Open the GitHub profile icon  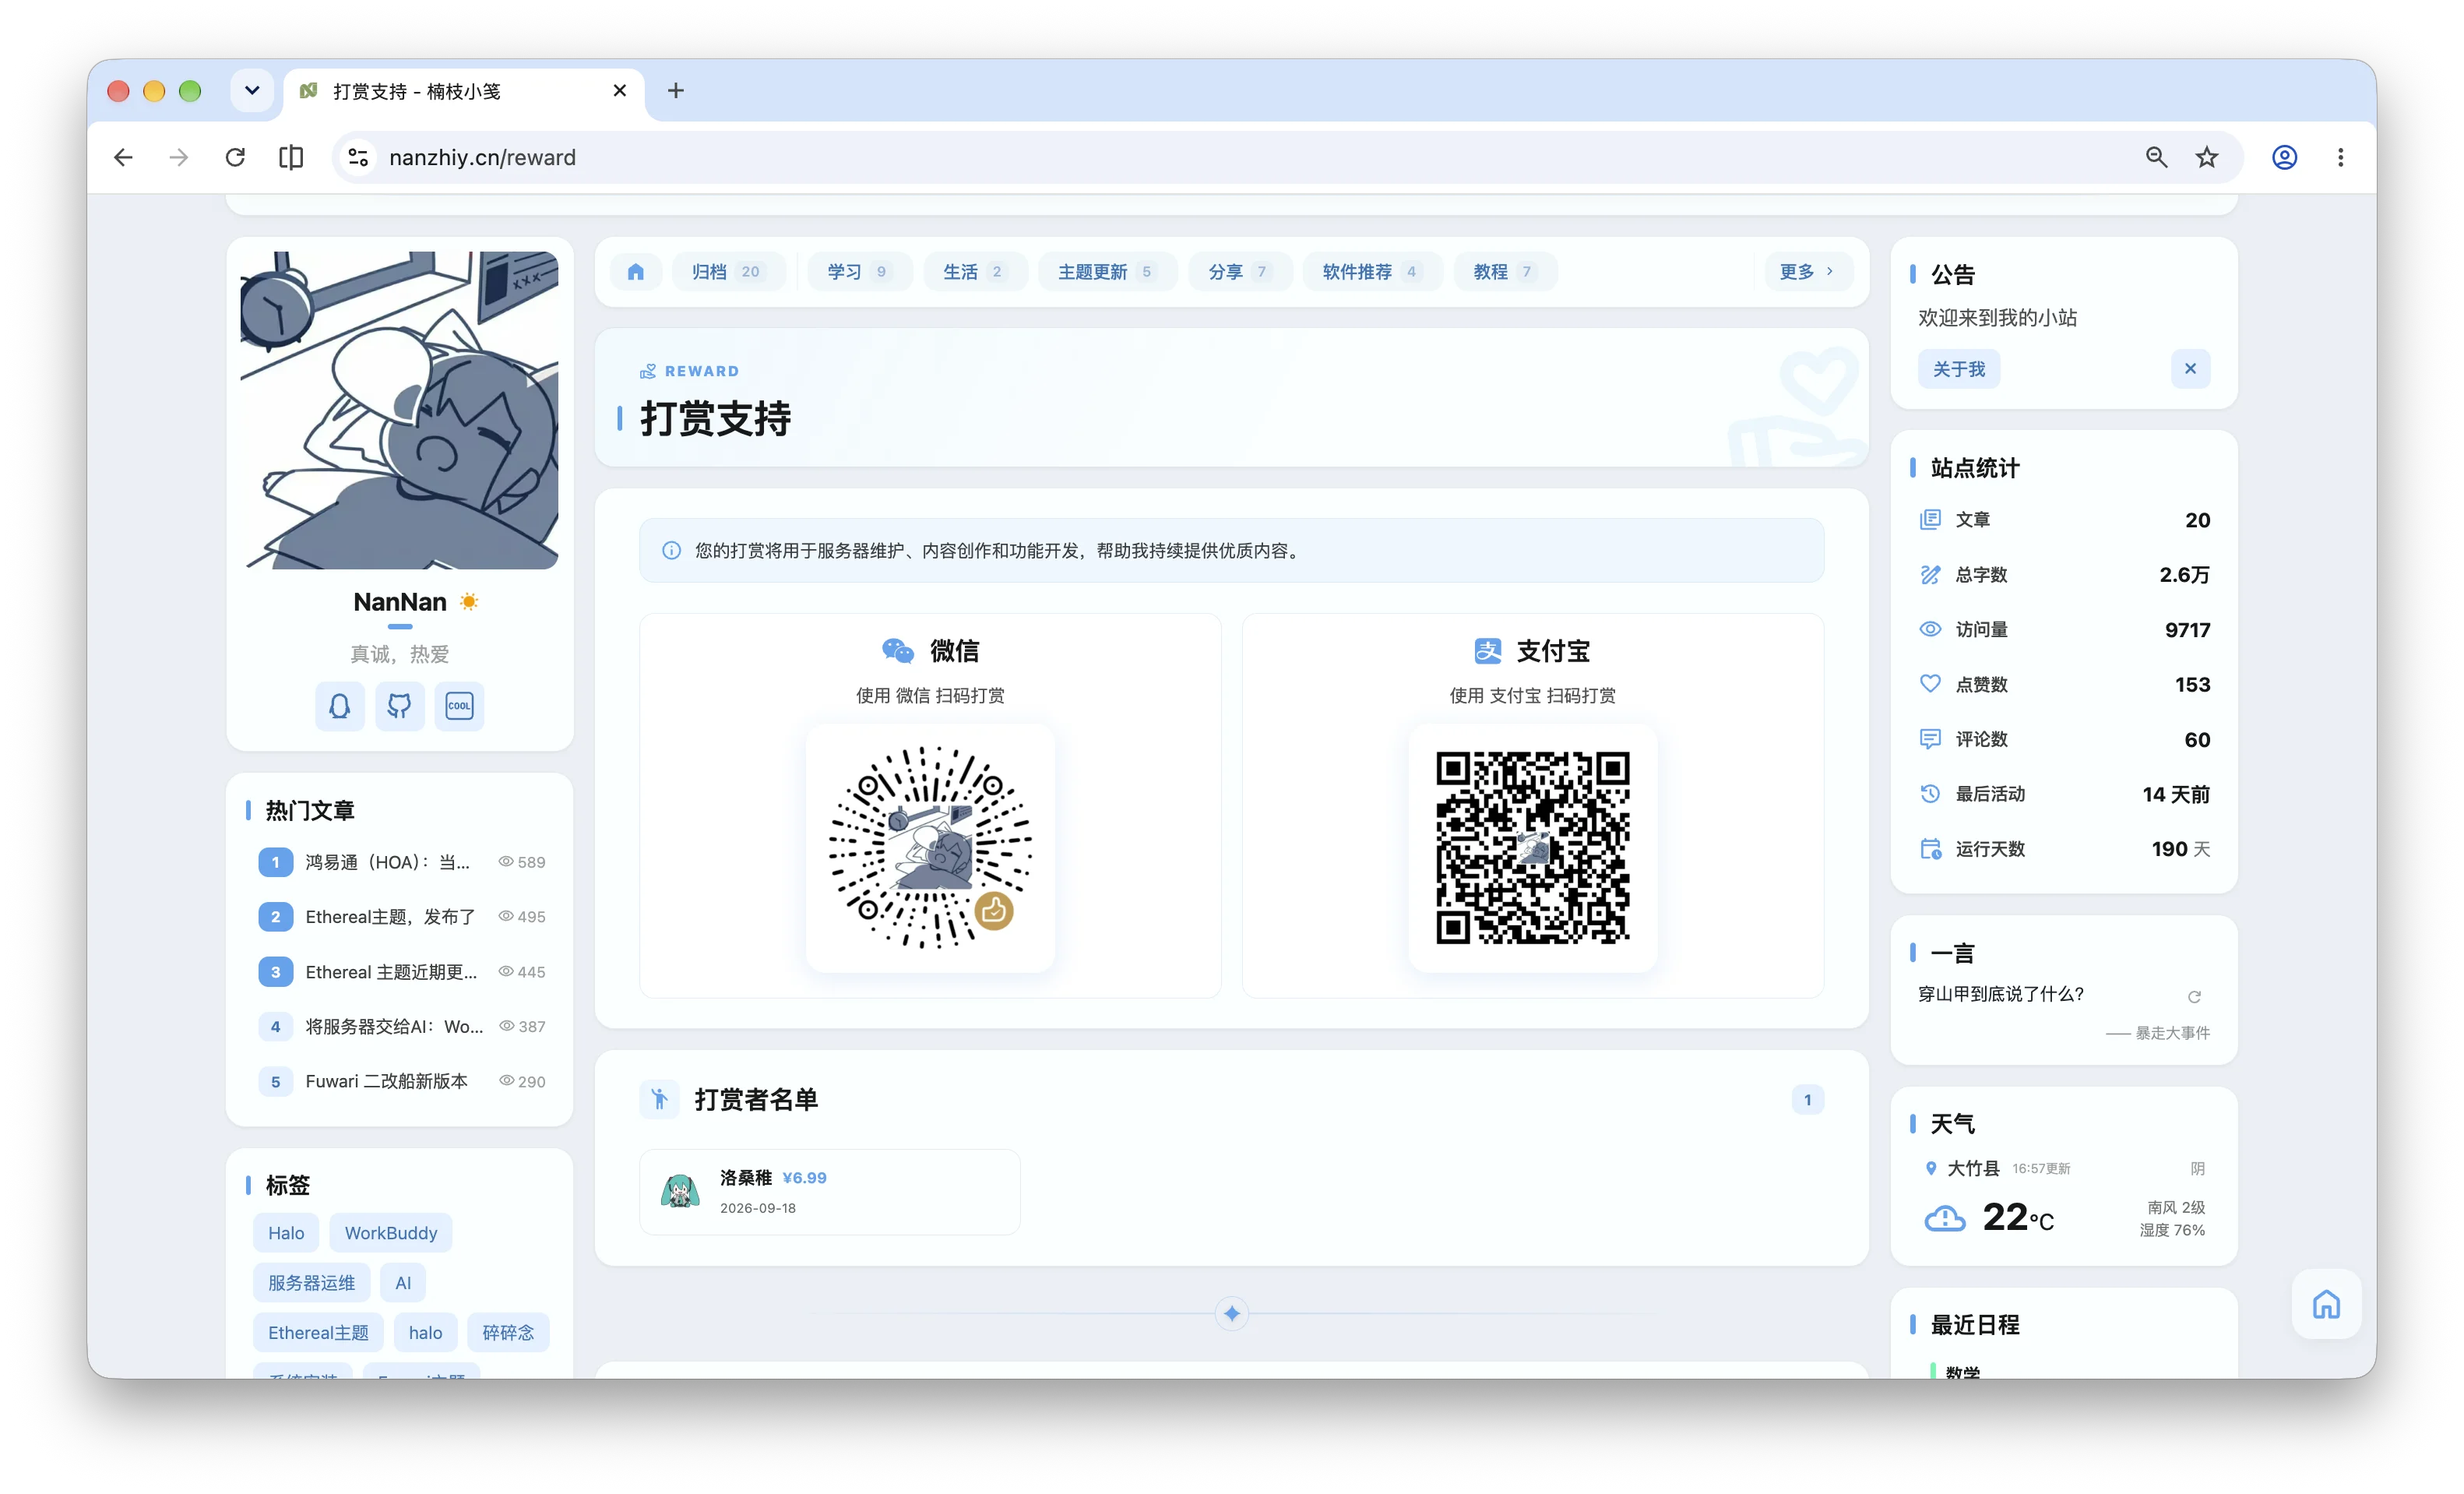(399, 706)
